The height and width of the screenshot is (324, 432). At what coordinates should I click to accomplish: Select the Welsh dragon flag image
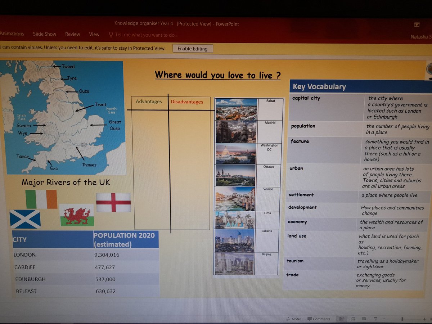point(77,215)
